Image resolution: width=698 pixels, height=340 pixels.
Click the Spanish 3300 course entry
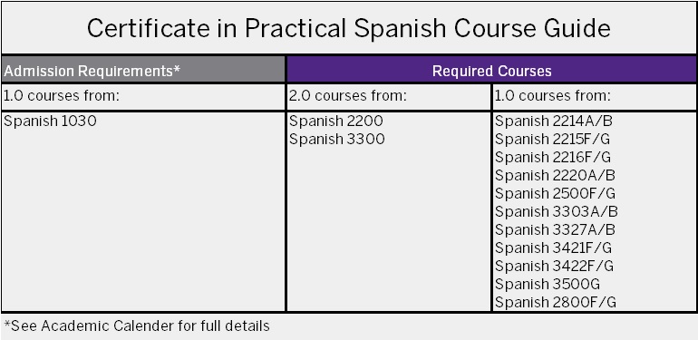[337, 140]
